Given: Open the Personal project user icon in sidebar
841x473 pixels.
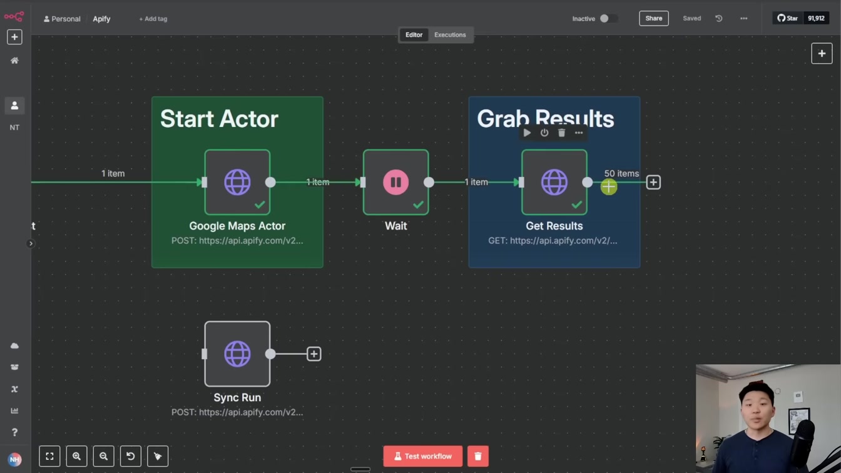Looking at the screenshot, I should [x=14, y=106].
